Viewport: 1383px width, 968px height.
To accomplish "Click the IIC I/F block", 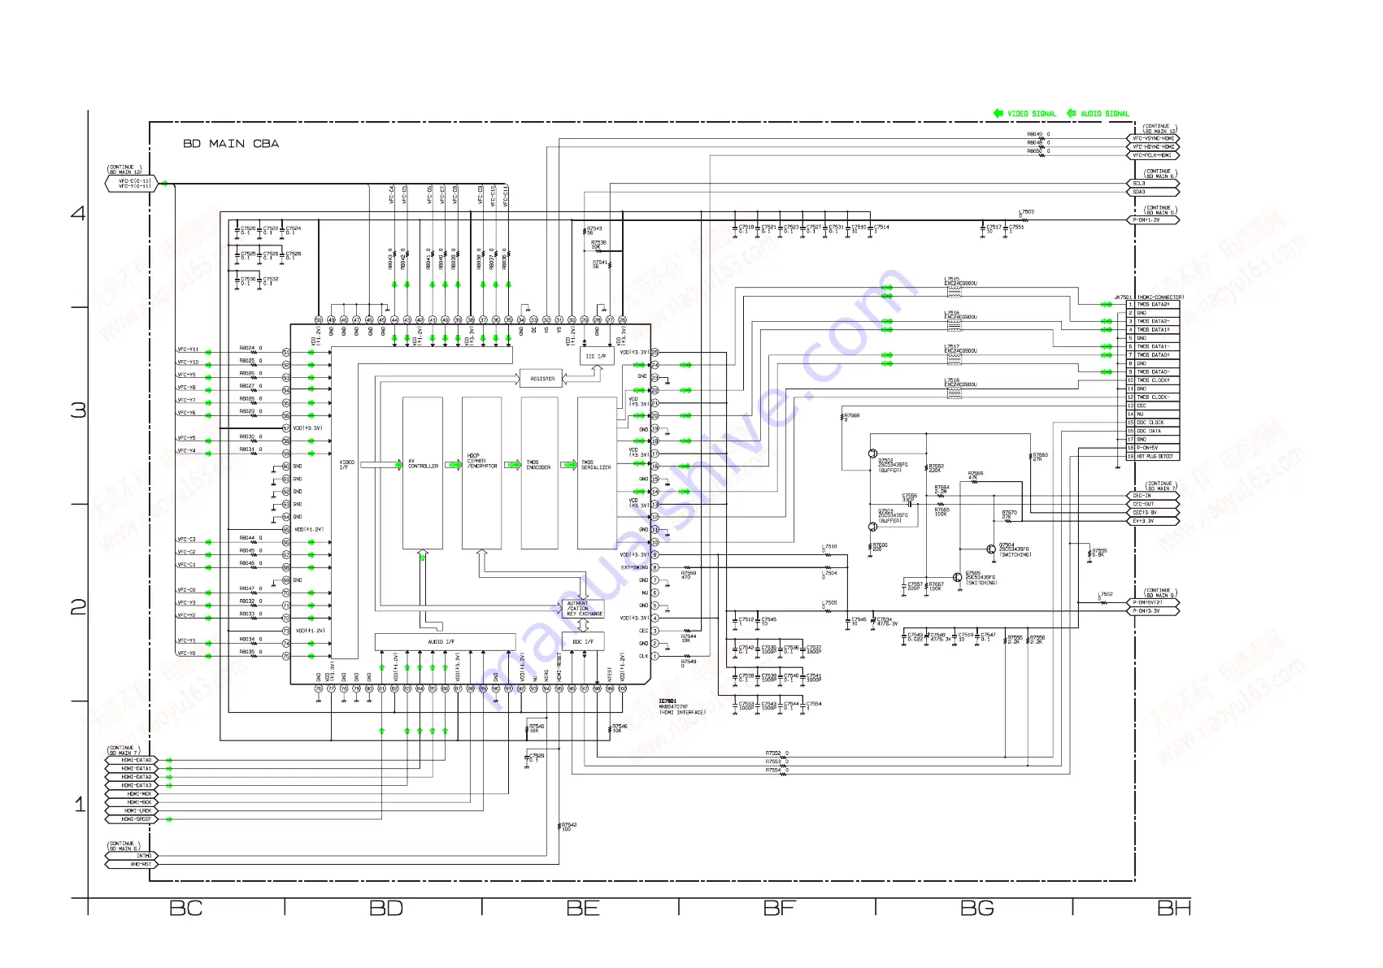I will pos(596,356).
